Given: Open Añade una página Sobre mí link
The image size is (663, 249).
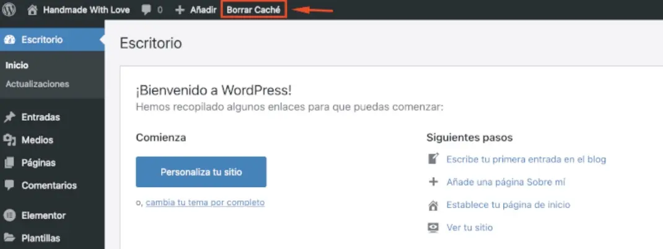Looking at the screenshot, I should point(506,182).
